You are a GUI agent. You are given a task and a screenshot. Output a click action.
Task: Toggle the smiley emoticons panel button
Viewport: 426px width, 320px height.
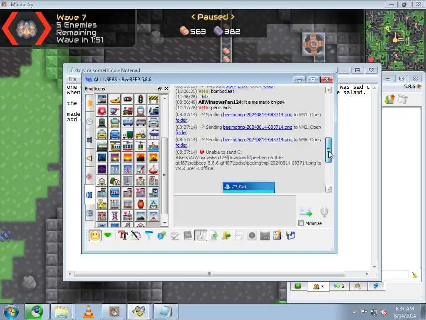point(95,235)
